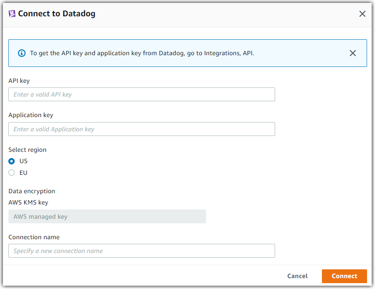
Task: Click the Datadog logo icon
Action: coord(12,13)
